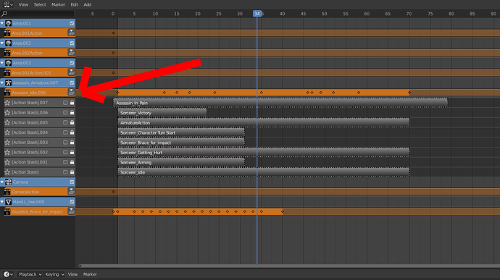Select the Sorcerer_Aiming strip
The width and height of the screenshot is (500, 280).
click(x=181, y=163)
